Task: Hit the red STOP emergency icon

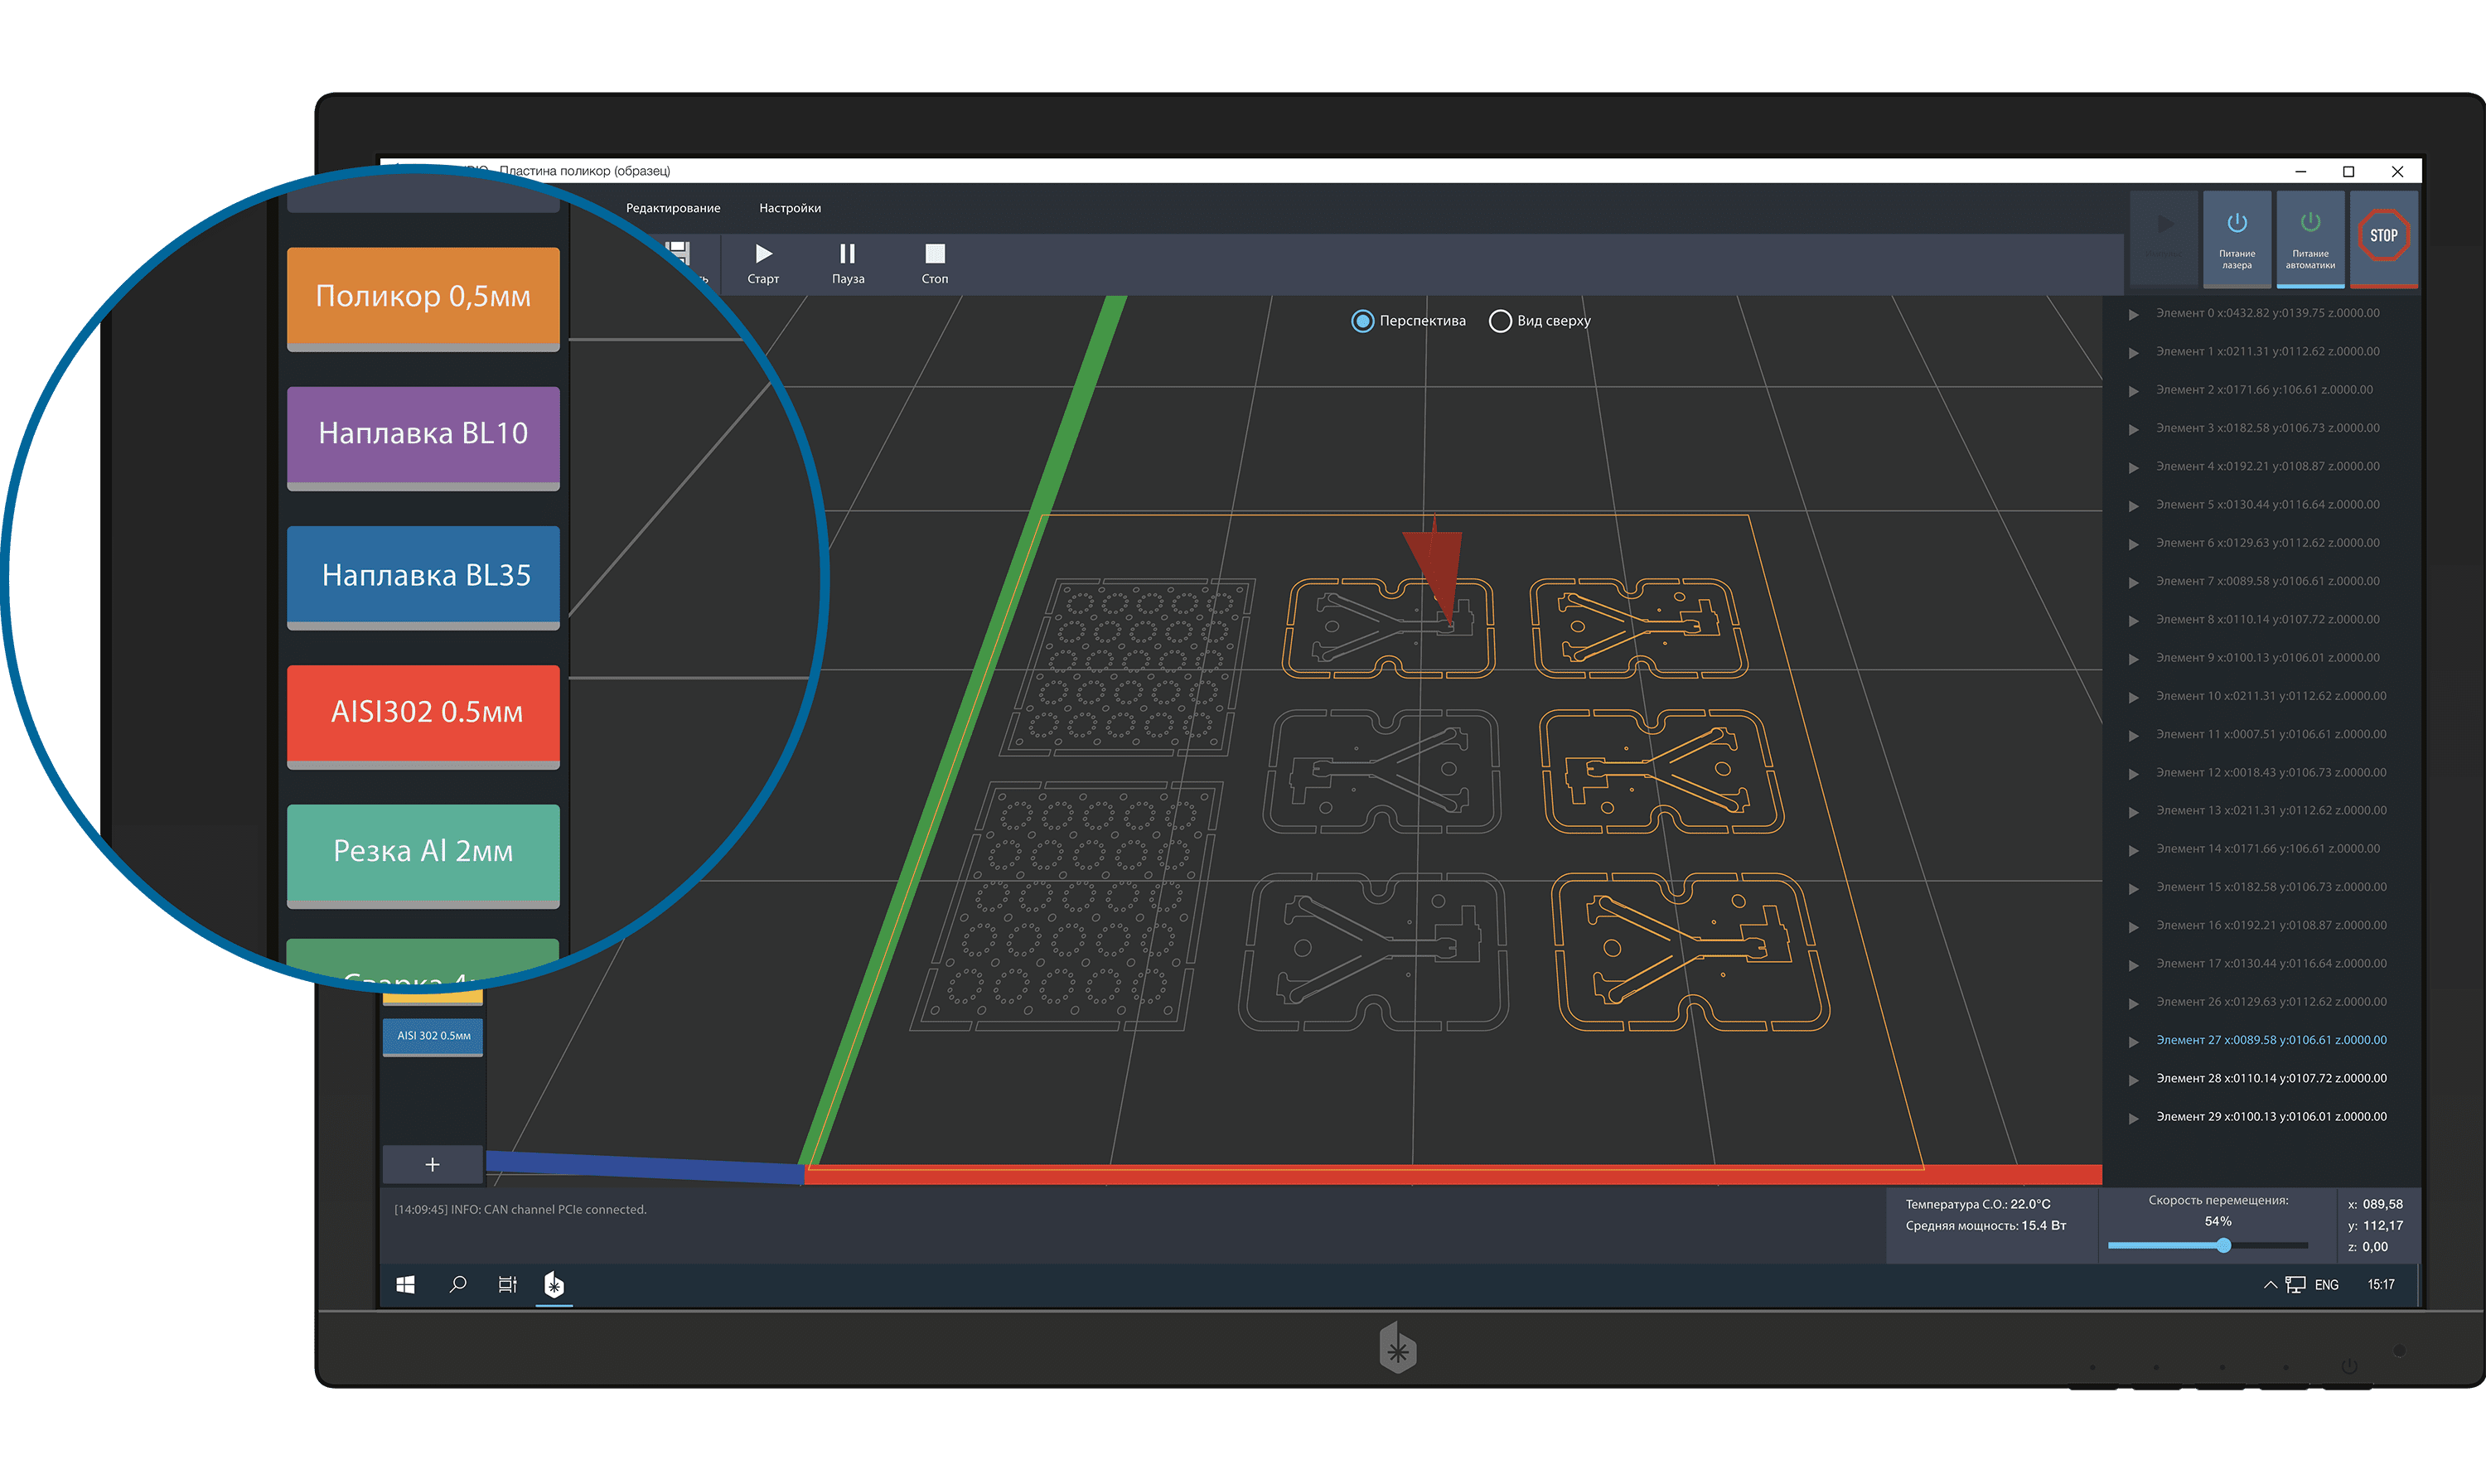Action: click(2383, 236)
